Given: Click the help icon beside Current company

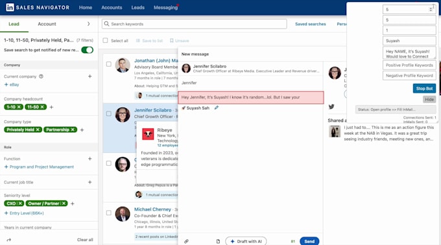Looking at the screenshot, I should coord(41,76).
